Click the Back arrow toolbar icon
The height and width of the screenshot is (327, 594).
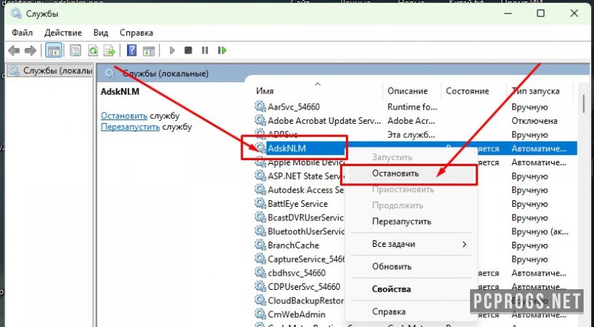pos(14,50)
